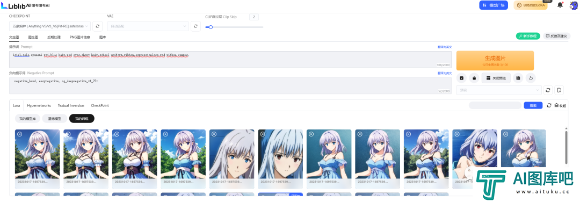580x202 pixels.
Task: Click the Clip Skip value field showing 2
Action: 253,17
